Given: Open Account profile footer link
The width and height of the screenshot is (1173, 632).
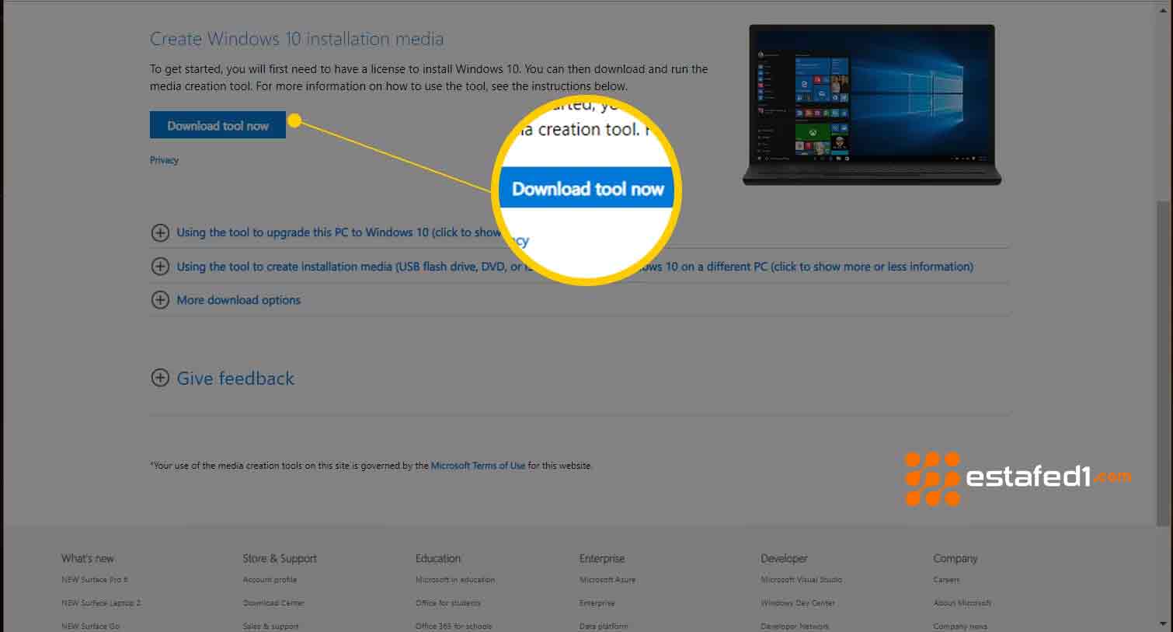Looking at the screenshot, I should click(270, 580).
